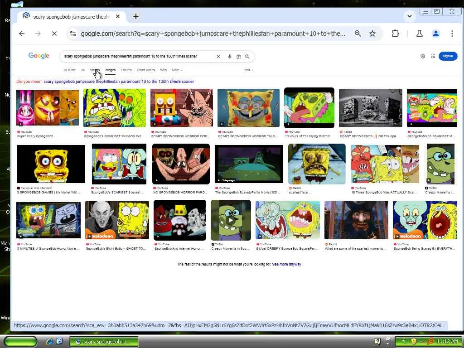464x348 pixels.
Task: Open What are some of the scariest moments image
Action: 356,220
